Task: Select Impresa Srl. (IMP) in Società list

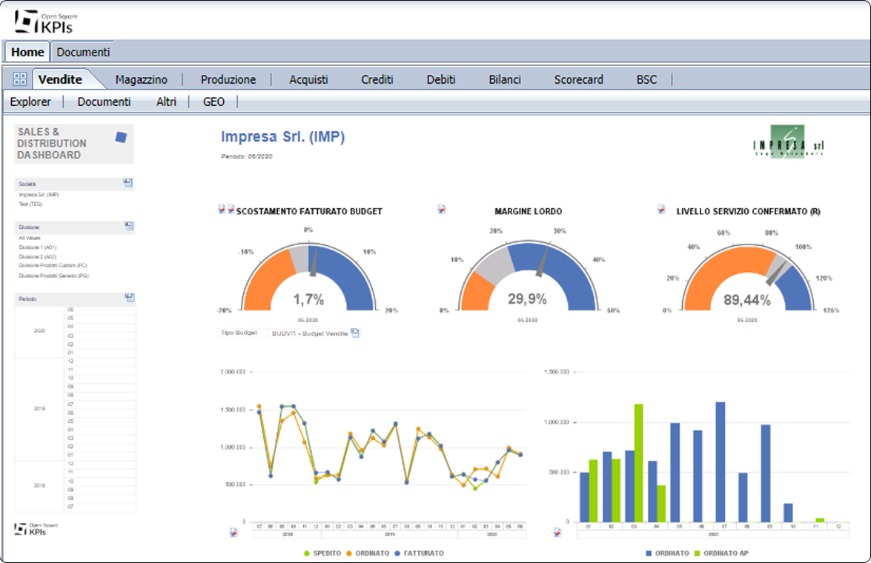Action: point(39,195)
